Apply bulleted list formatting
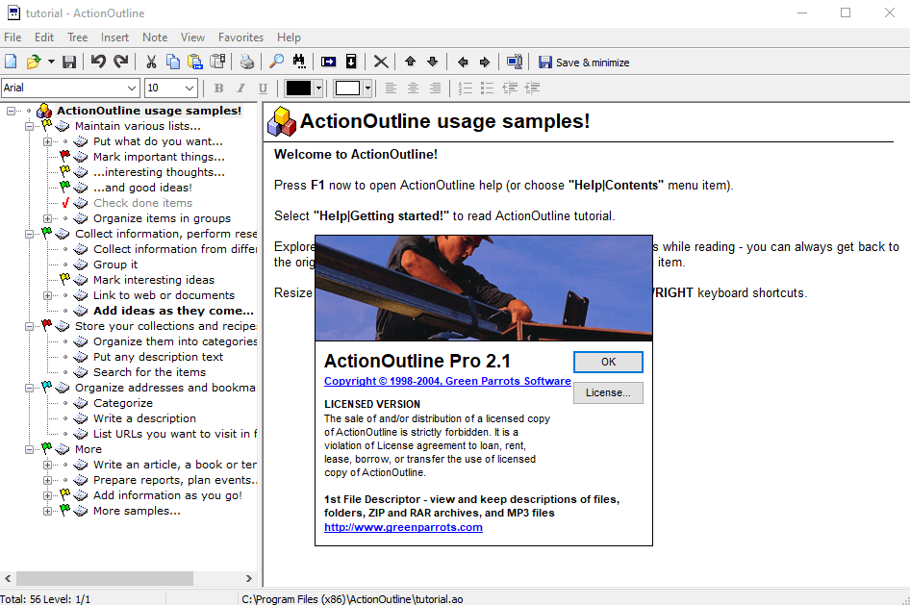 (487, 88)
